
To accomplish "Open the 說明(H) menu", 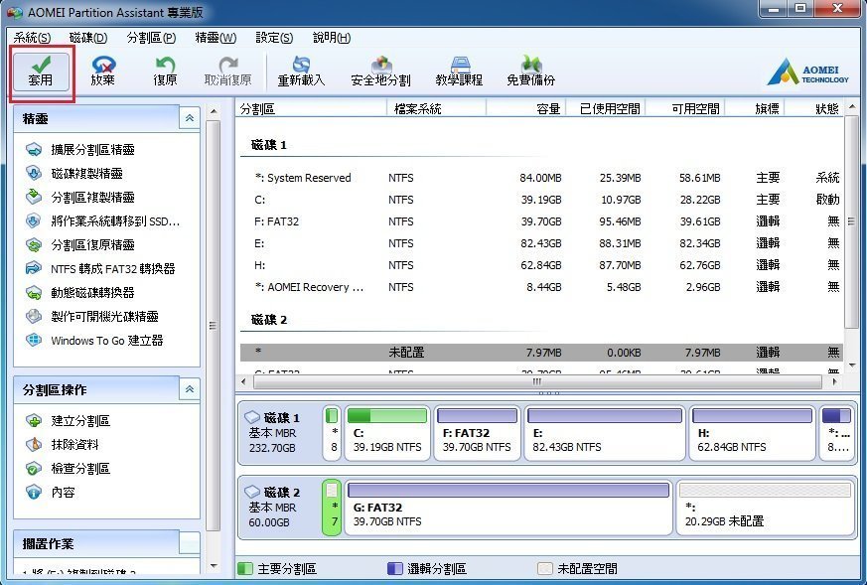I will (x=332, y=38).
